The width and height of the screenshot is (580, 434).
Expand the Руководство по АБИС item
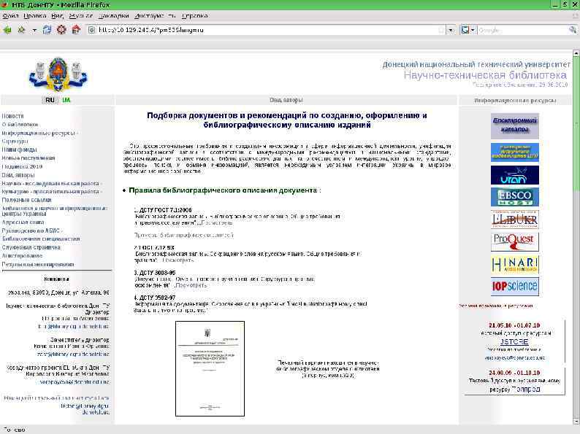32,230
